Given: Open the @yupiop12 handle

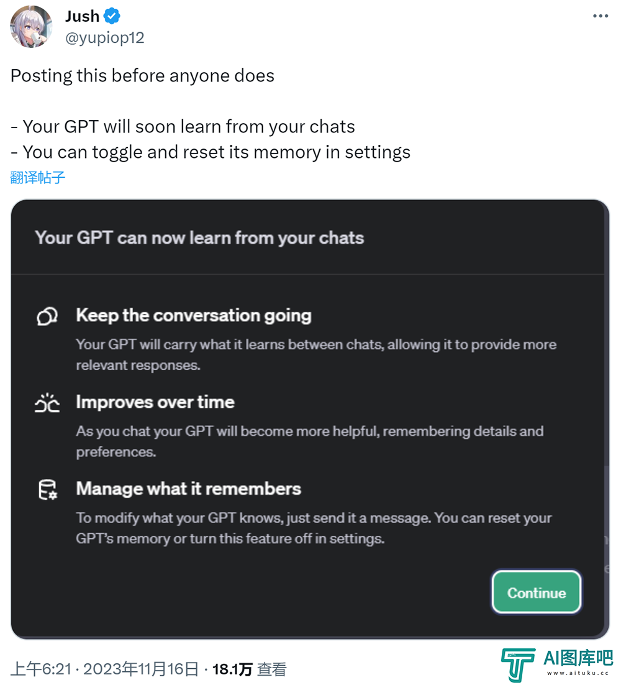Looking at the screenshot, I should coord(105,37).
